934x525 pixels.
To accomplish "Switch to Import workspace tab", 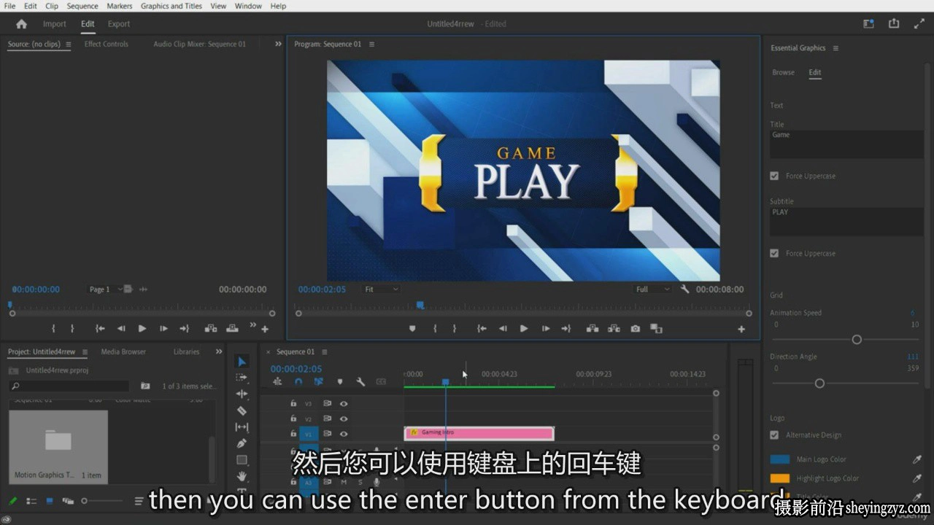I will coord(55,24).
